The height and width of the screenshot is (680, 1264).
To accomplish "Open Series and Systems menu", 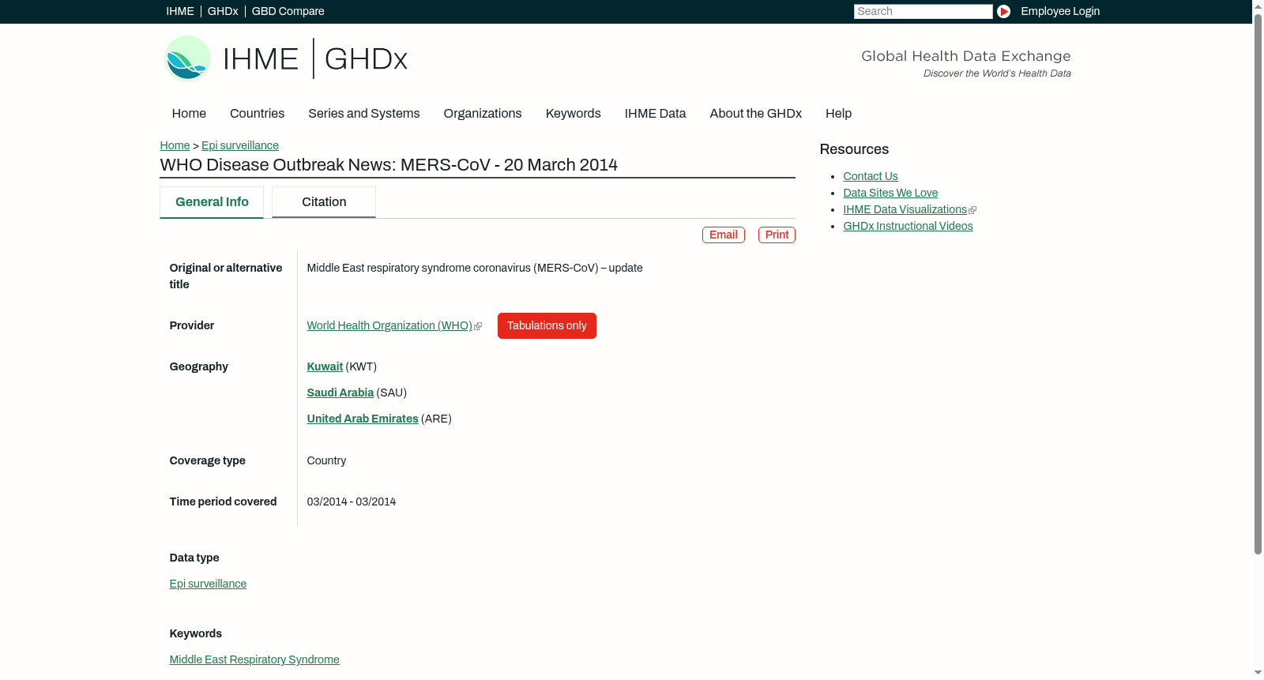I will point(363,113).
